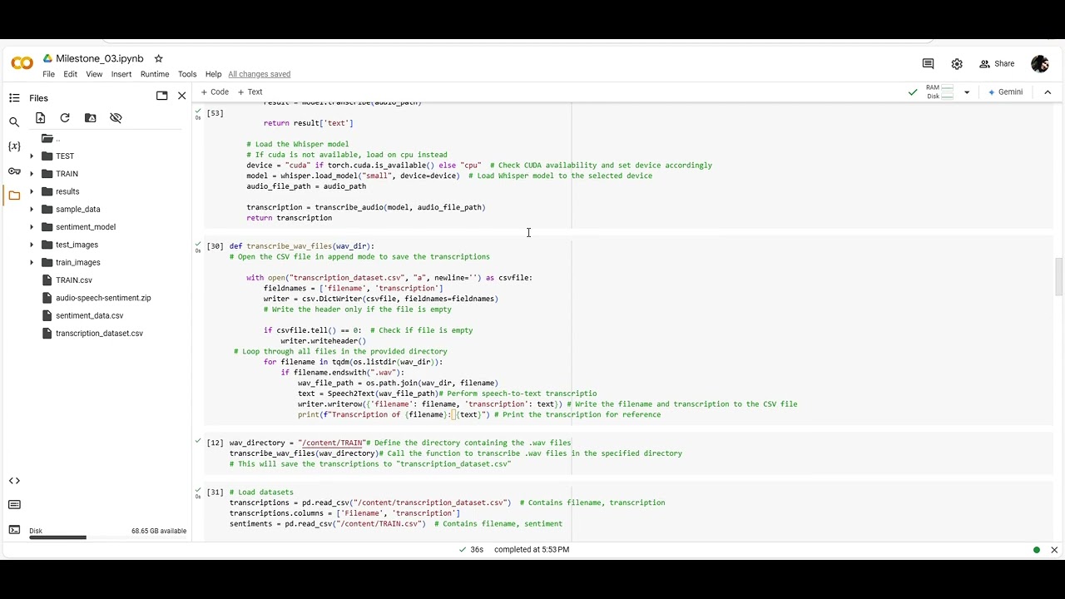Select the sentiment_data.csv file
Screen dimensions: 1065x599
(x=89, y=315)
